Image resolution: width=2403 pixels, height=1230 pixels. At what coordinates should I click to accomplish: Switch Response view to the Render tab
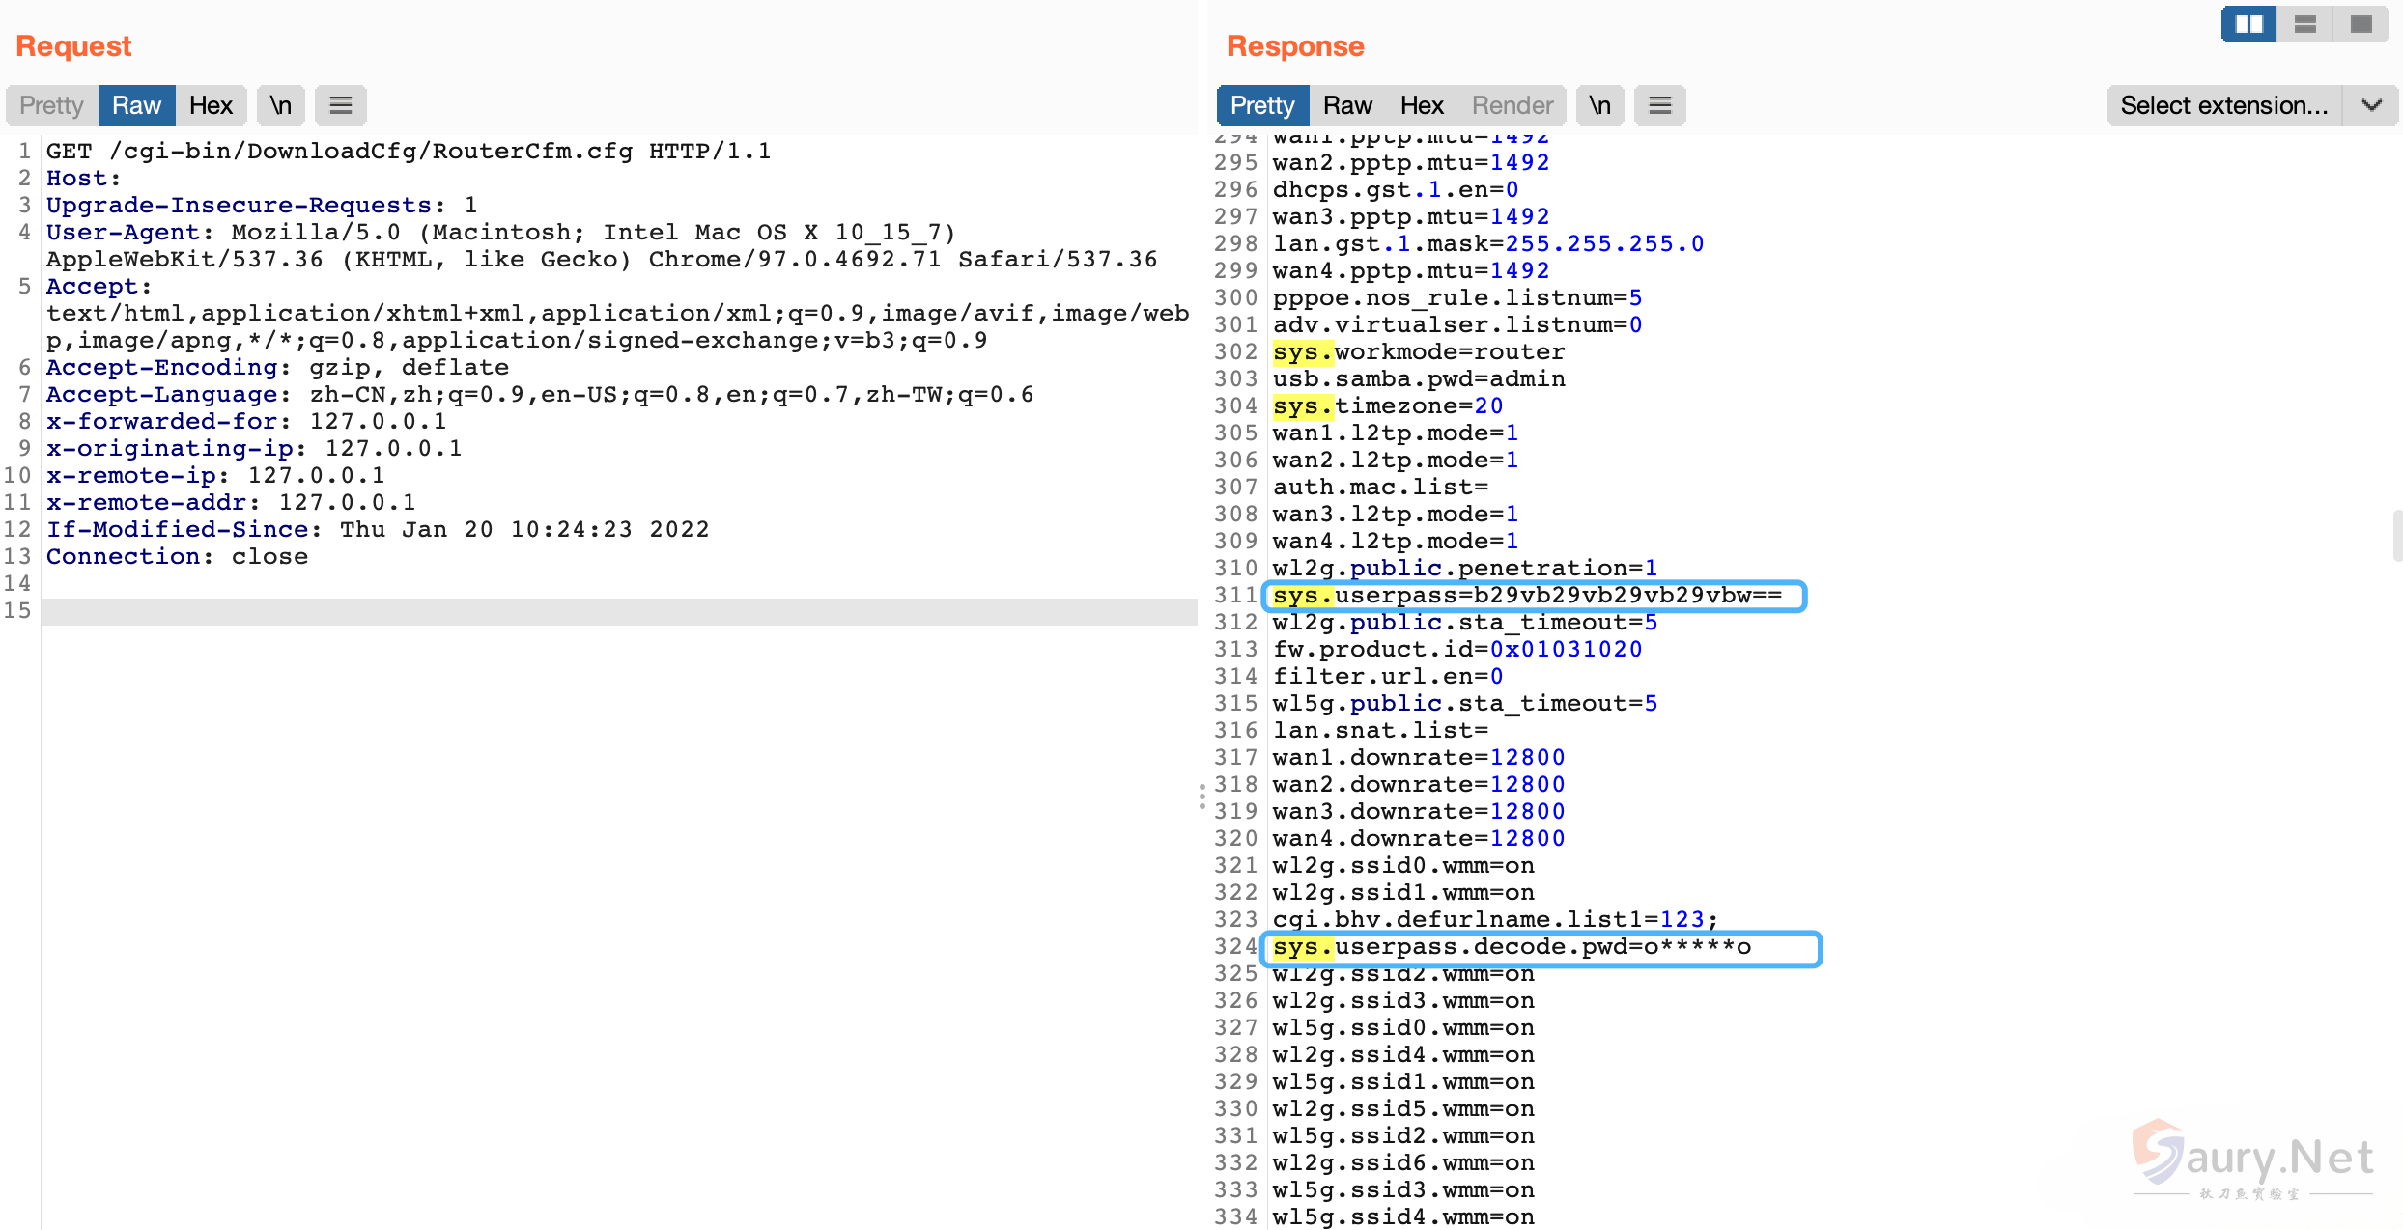click(x=1512, y=105)
